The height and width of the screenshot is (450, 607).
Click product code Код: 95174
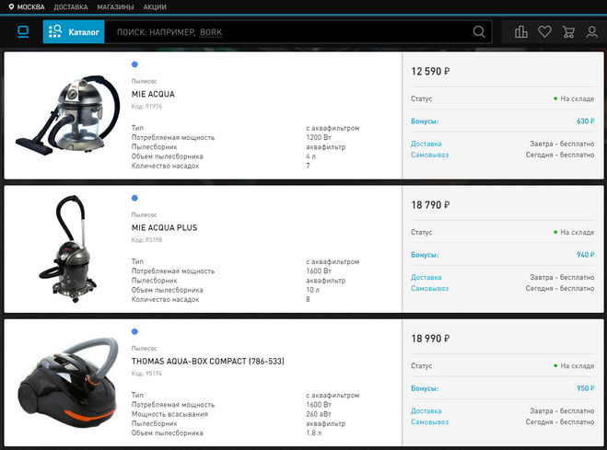(x=146, y=374)
